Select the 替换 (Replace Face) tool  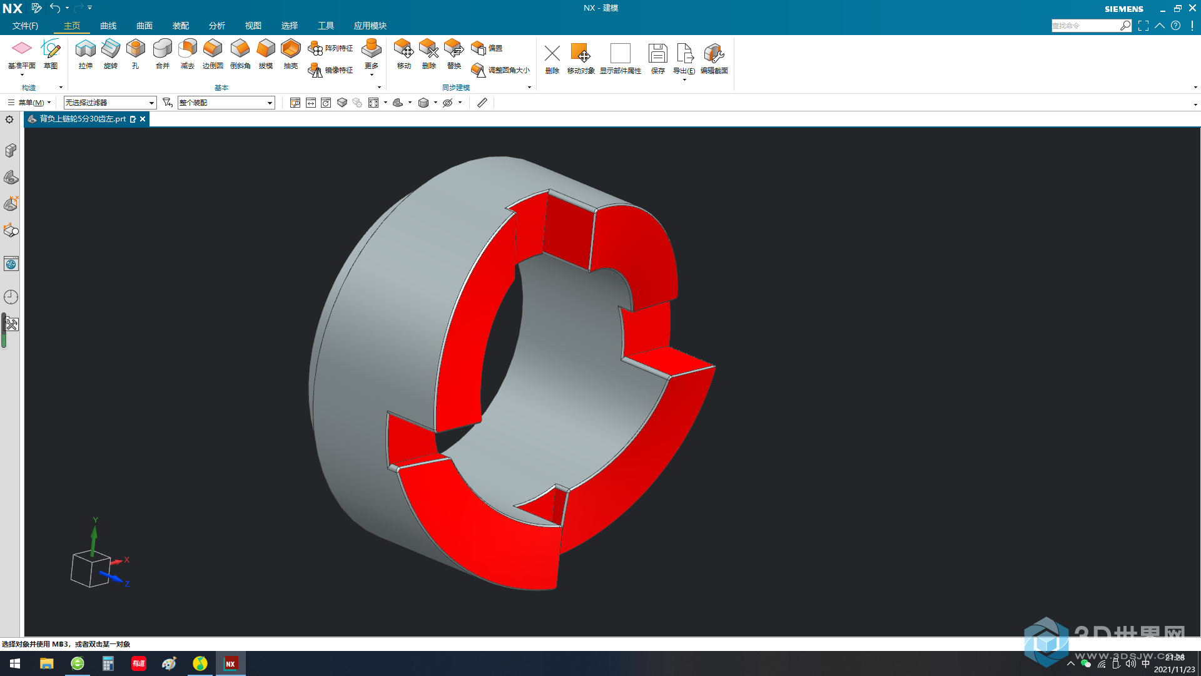coord(454,54)
